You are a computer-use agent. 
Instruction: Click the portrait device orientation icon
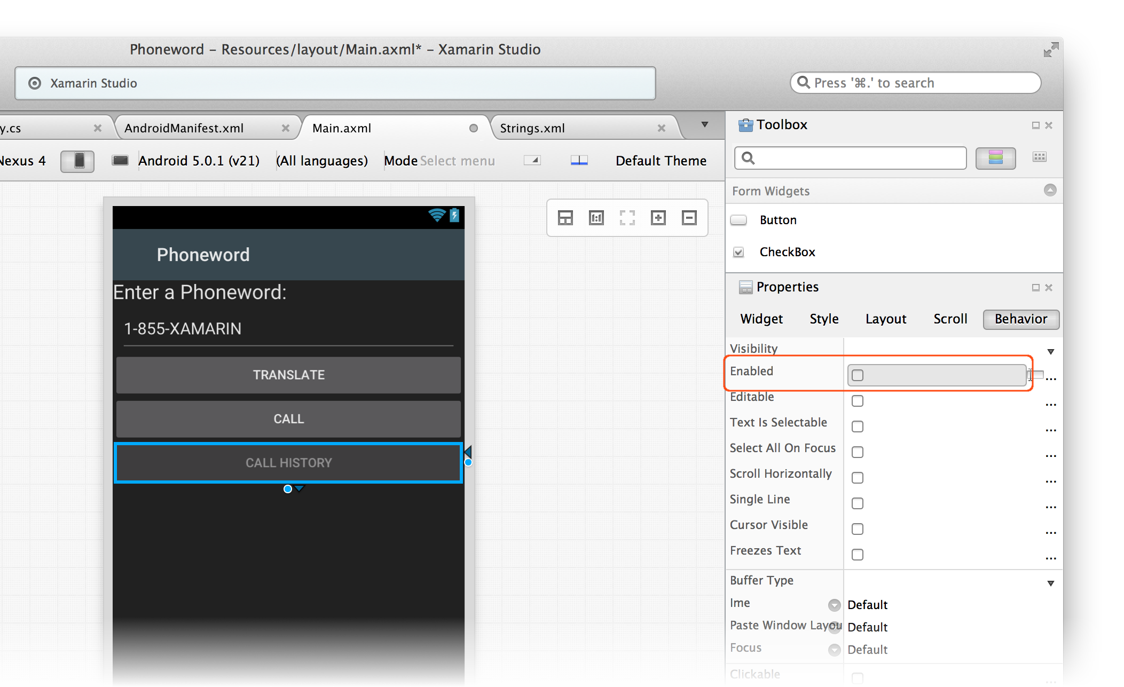[x=78, y=161]
